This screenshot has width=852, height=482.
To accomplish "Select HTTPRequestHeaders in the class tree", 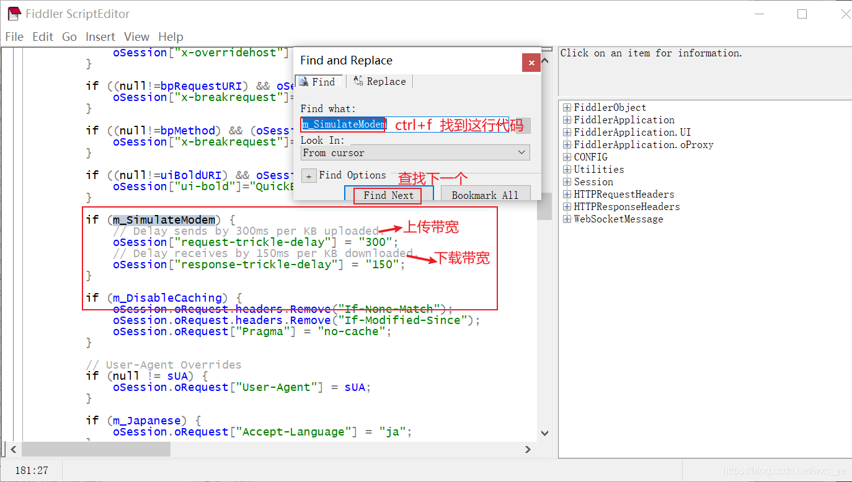I will 624,195.
